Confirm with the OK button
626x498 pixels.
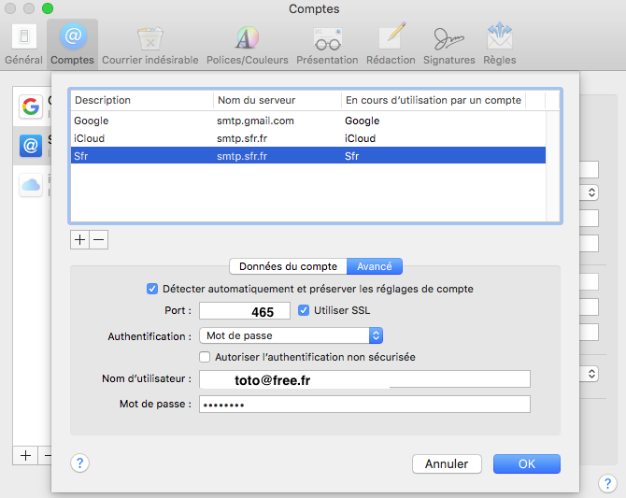526,463
